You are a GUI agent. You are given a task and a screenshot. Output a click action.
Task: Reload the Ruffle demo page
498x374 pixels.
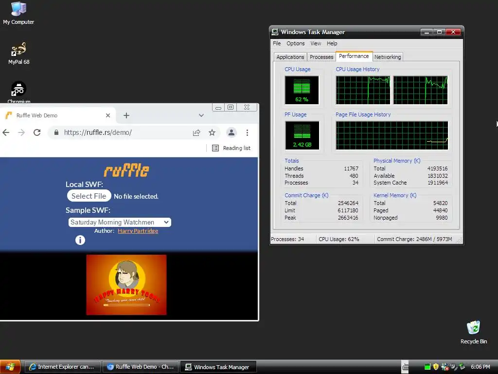37,132
